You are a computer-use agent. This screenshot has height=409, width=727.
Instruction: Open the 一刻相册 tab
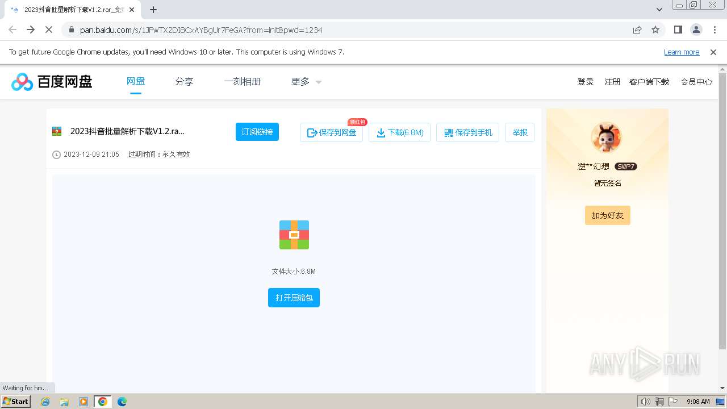coord(242,82)
